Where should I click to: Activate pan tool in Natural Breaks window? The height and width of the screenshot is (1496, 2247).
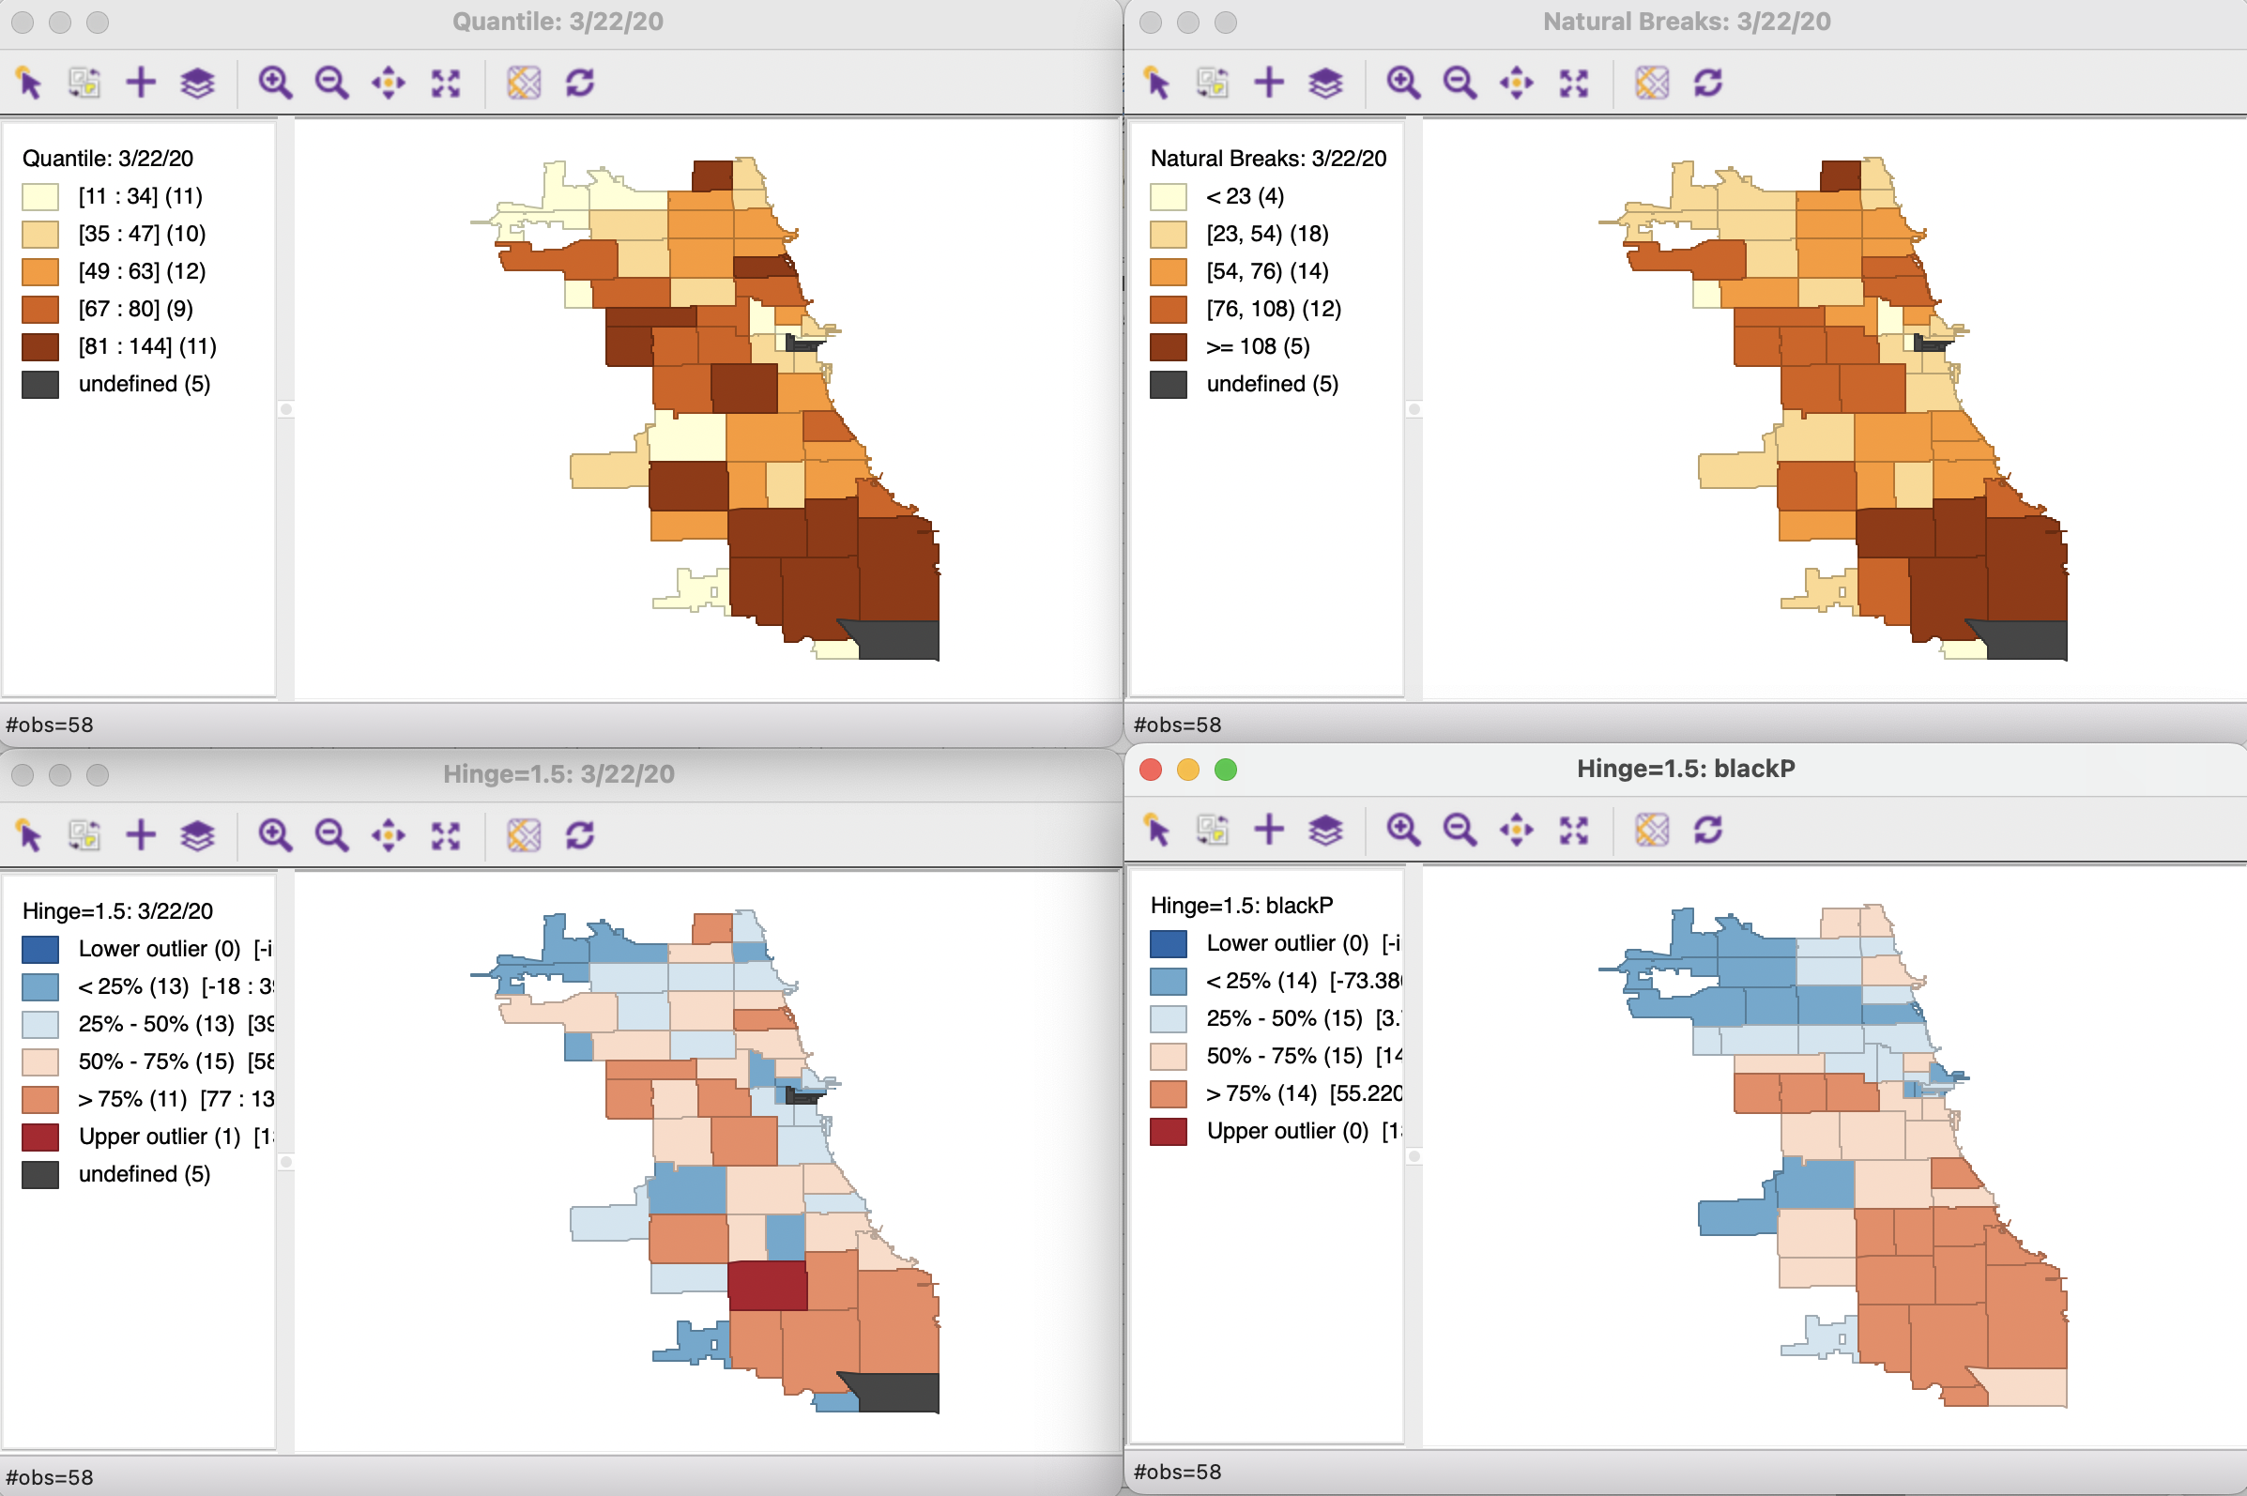pos(1516,83)
